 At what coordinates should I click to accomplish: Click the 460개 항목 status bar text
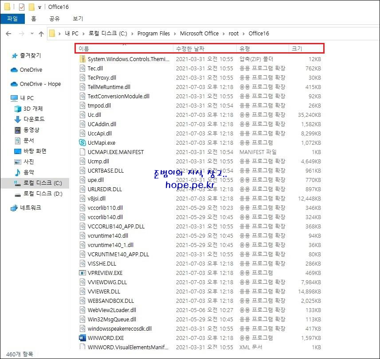20,355
